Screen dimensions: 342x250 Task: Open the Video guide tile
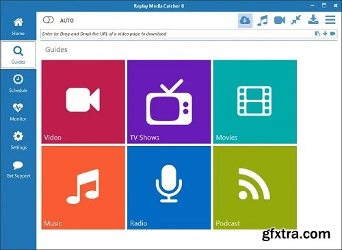click(x=83, y=102)
